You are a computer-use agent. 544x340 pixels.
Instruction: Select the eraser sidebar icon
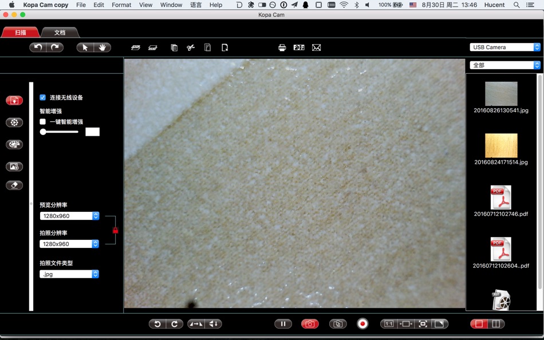pos(14,185)
